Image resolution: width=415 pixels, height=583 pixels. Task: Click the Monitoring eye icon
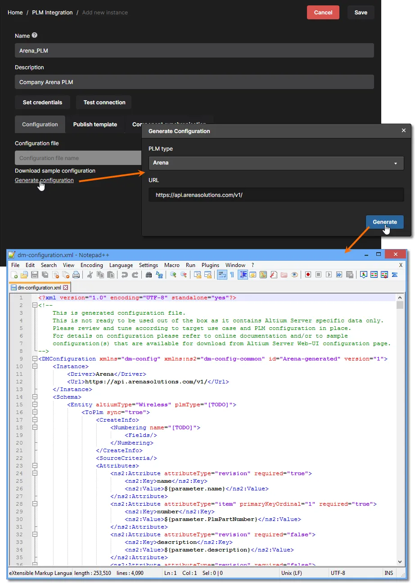(294, 275)
